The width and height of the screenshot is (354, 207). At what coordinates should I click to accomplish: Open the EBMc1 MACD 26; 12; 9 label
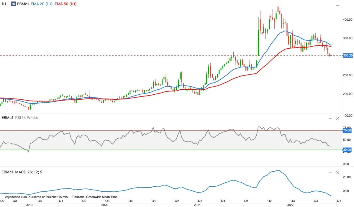(x=22, y=172)
